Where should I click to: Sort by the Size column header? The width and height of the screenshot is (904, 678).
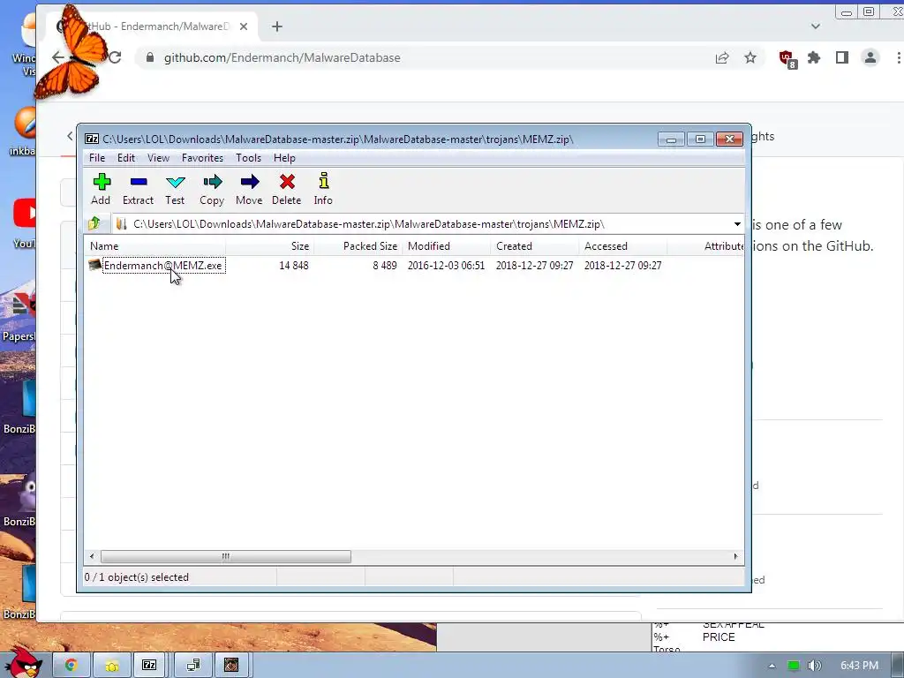pyautogui.click(x=269, y=246)
